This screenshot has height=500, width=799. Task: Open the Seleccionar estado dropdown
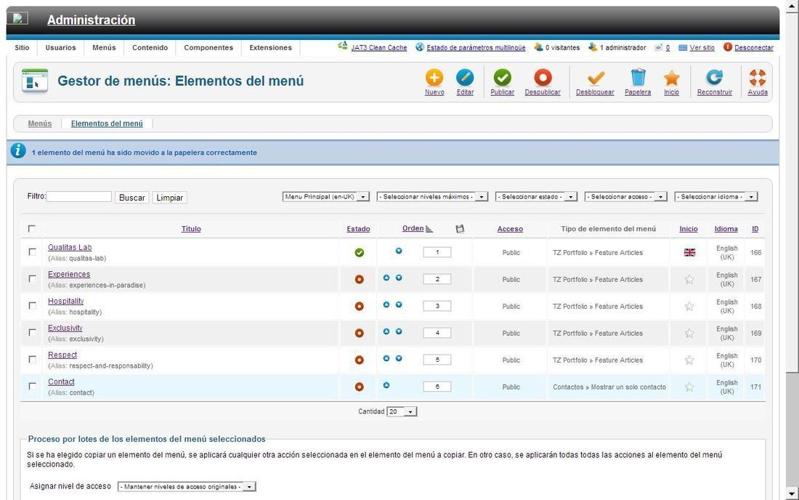pyautogui.click(x=536, y=197)
